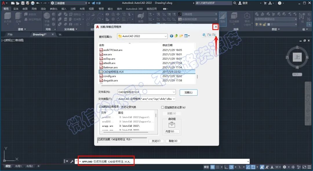Create a new folder with the dialog's folder icon
This screenshot has width=313, height=171.
coord(181,36)
